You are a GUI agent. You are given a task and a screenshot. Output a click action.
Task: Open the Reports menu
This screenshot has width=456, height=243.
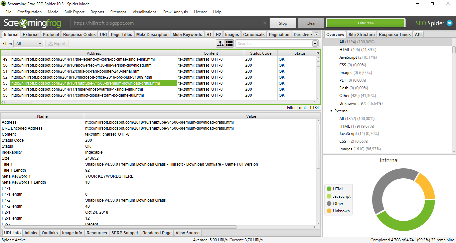[x=97, y=12]
